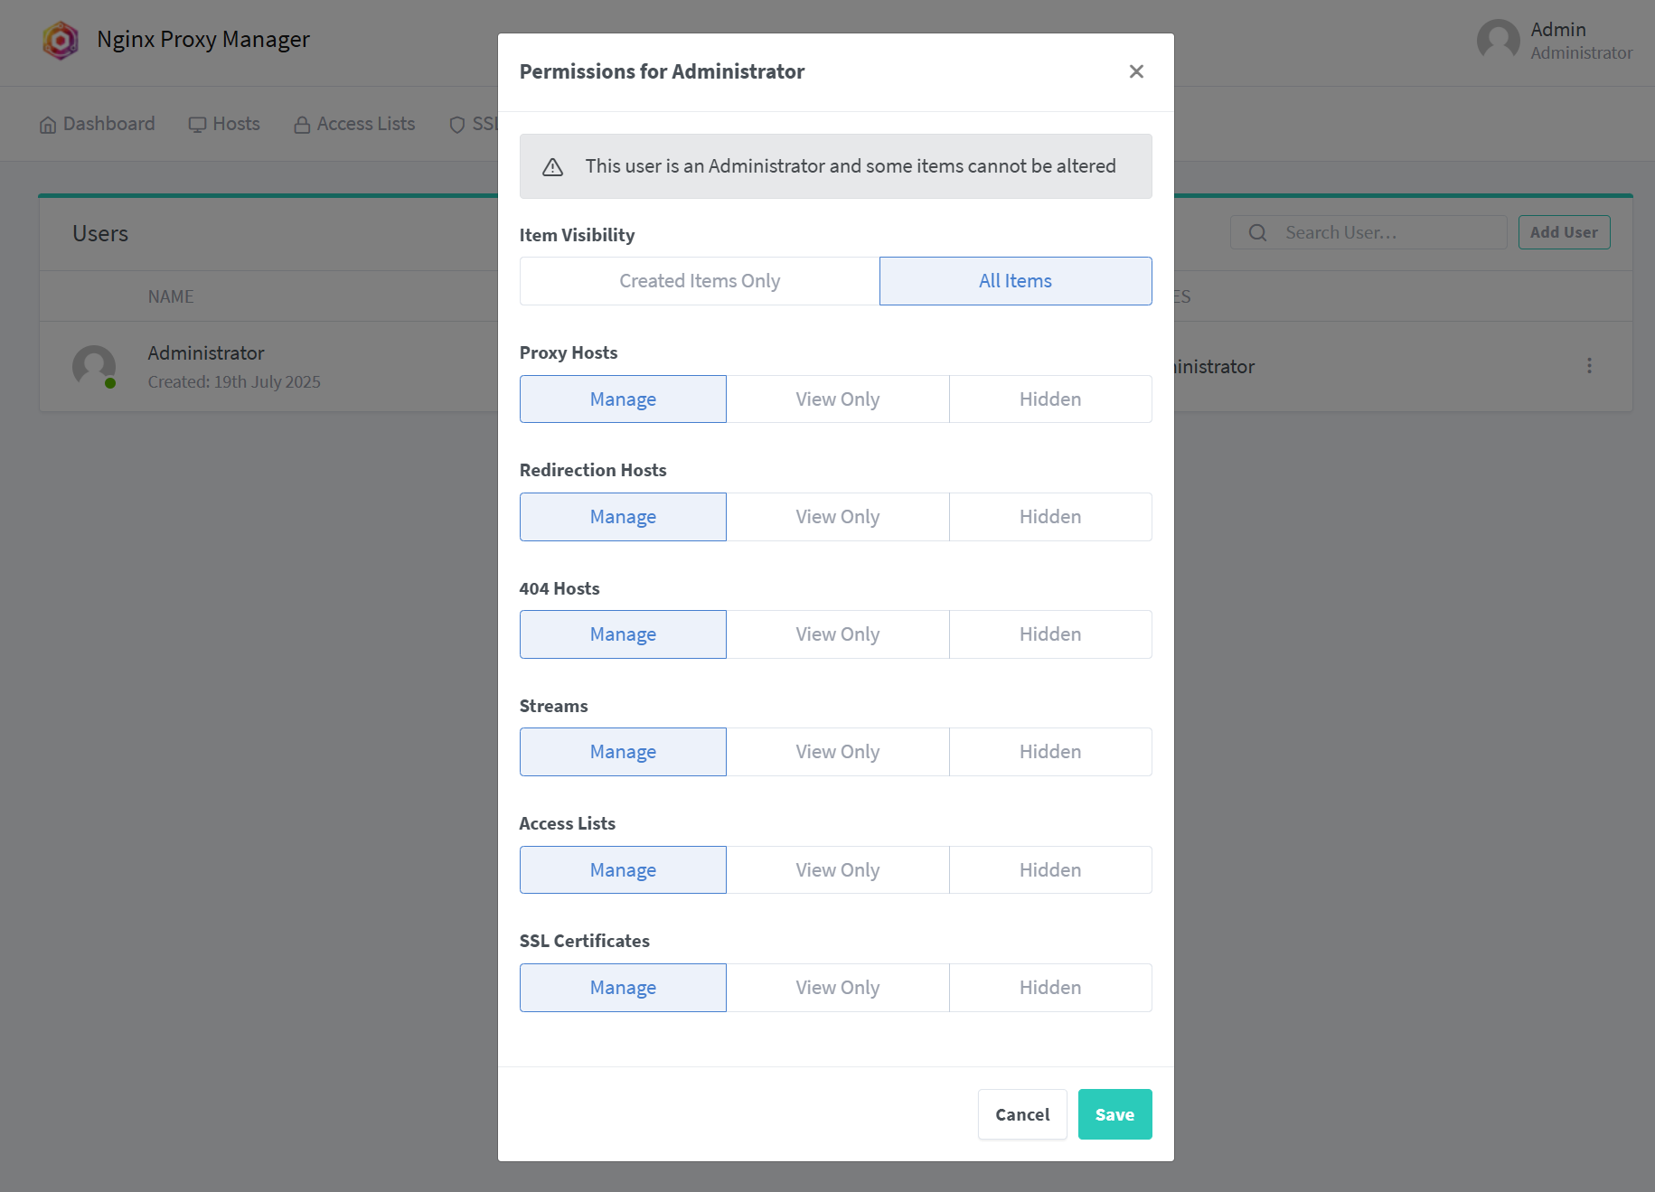This screenshot has height=1192, width=1655.
Task: Open the Dashboard menu item
Action: point(98,124)
